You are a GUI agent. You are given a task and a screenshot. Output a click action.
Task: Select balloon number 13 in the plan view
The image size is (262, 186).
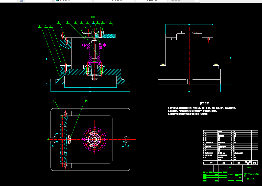pyautogui.click(x=54, y=101)
